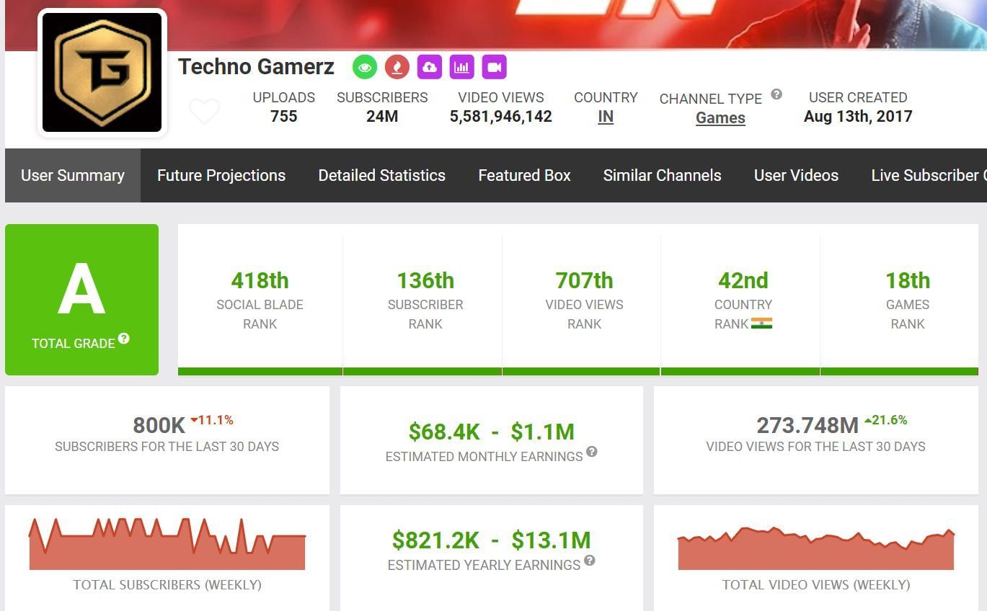Screen dimensions: 987x611
Task: Click help icon beside Estimated Yearly Earnings
Action: (x=589, y=561)
